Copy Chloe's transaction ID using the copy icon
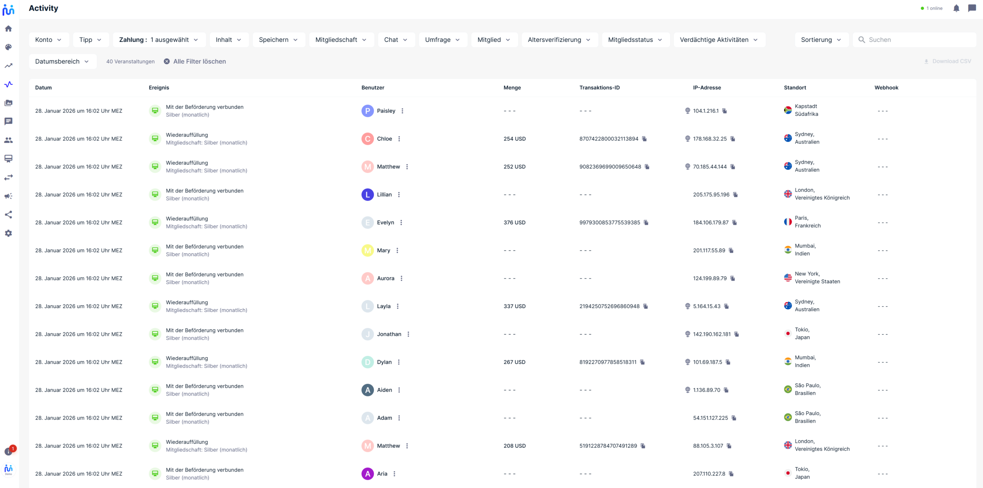Screen dimensions: 983x488 tap(644, 139)
